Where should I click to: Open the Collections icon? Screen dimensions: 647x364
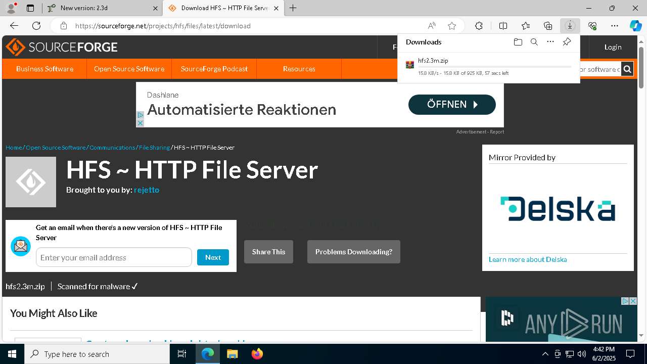548,26
